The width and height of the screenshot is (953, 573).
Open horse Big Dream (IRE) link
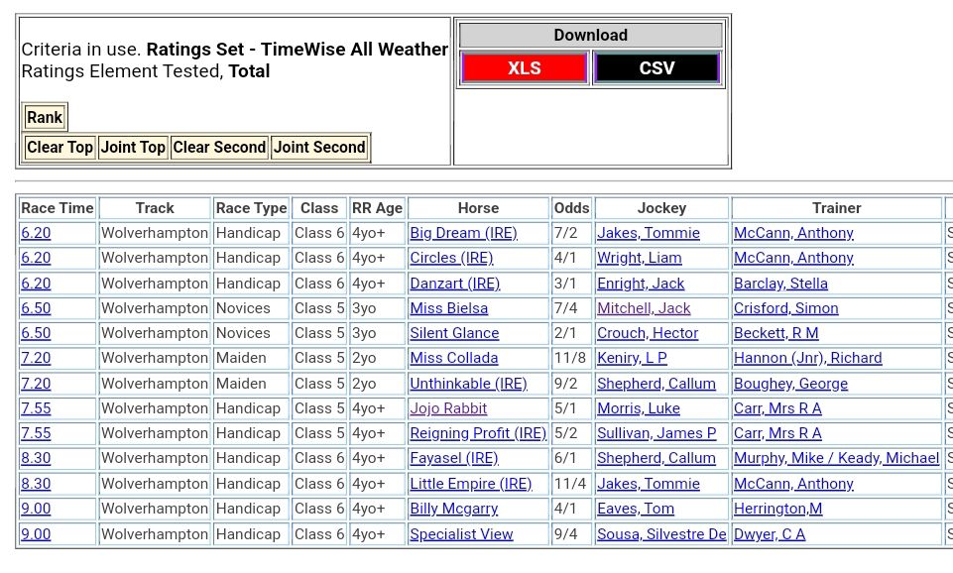tap(463, 233)
